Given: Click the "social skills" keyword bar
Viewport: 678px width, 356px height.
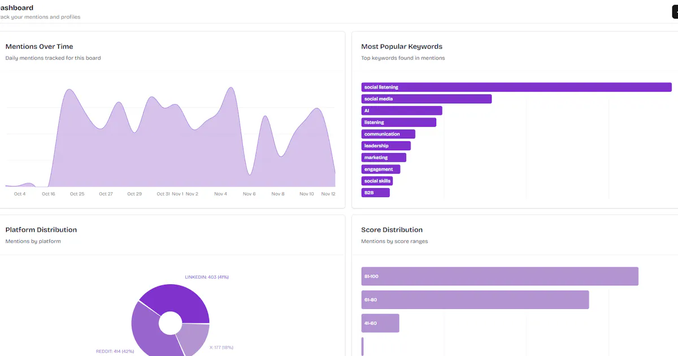Looking at the screenshot, I should (x=377, y=181).
